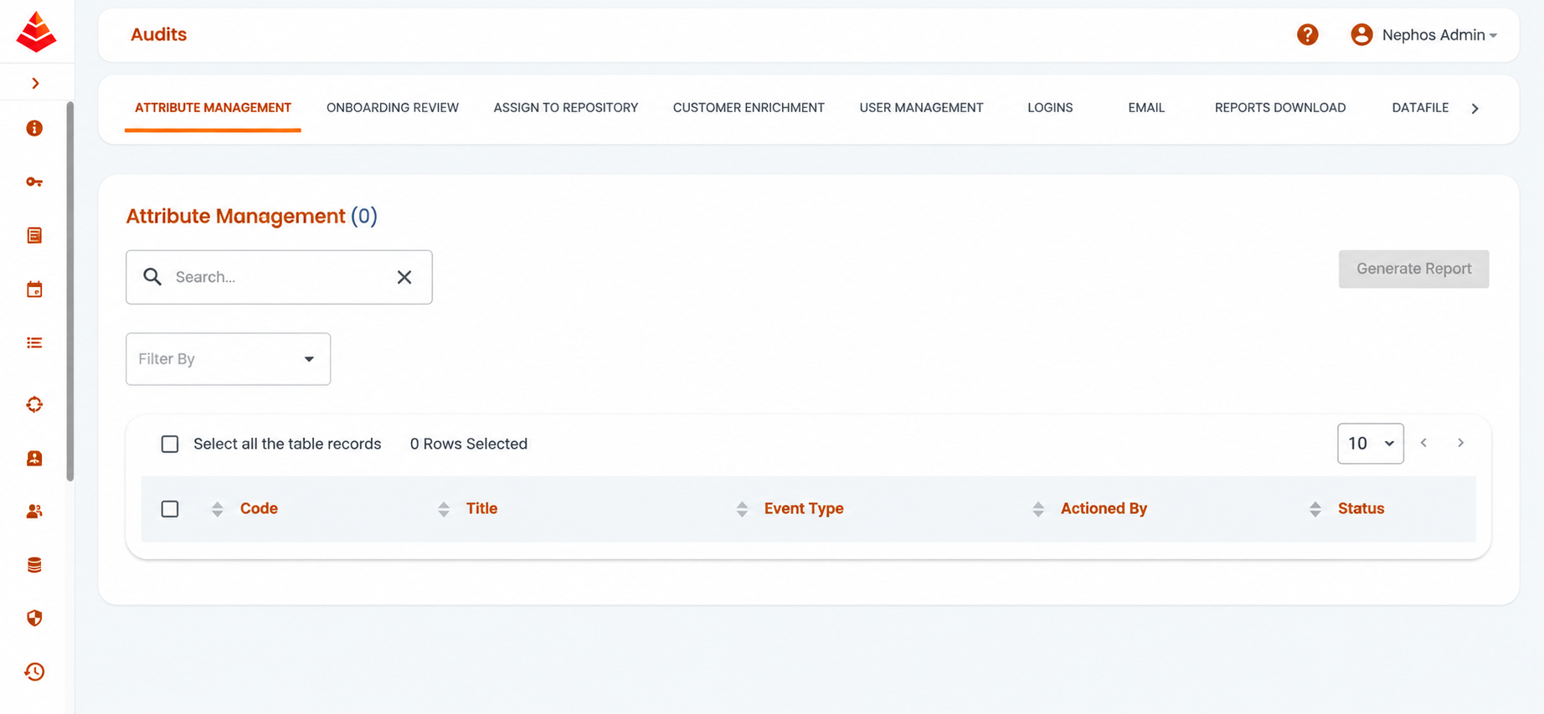Open the Reports Download tab
This screenshot has height=714, width=1544.
[1280, 108]
